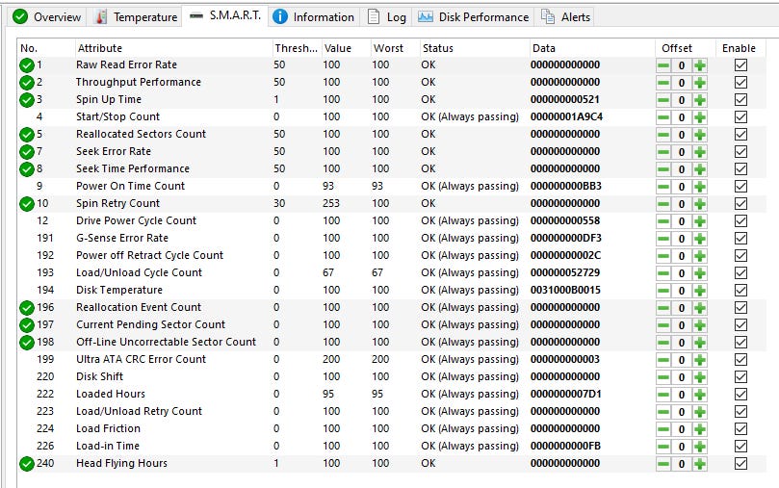
Task: Decrease offset for Ultra ATA CRC Error Count
Action: (x=663, y=359)
